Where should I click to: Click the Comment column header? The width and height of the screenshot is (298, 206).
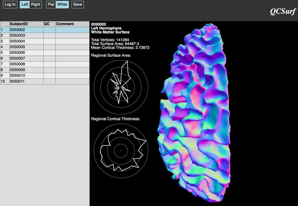pyautogui.click(x=72, y=24)
